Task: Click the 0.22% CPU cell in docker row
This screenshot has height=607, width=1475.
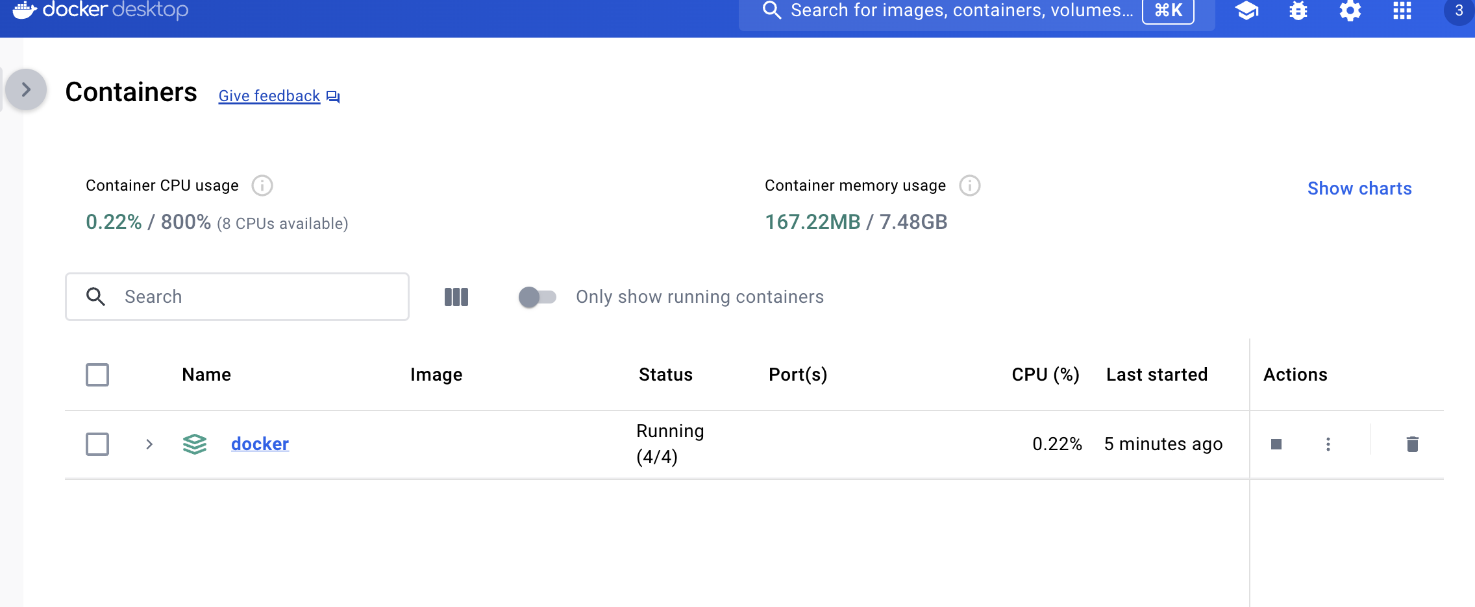Action: tap(1057, 444)
